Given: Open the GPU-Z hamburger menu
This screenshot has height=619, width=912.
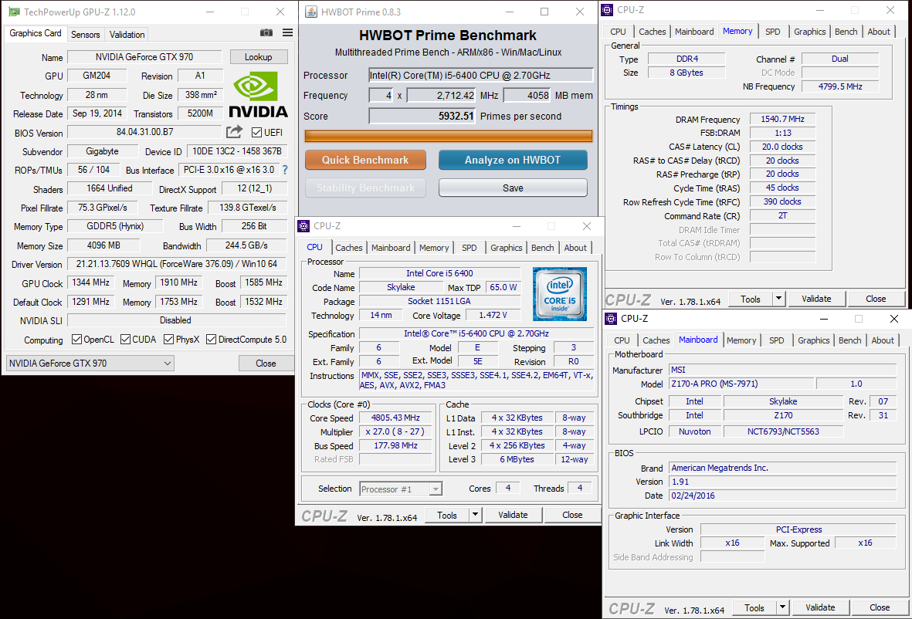Looking at the screenshot, I should click(x=287, y=32).
